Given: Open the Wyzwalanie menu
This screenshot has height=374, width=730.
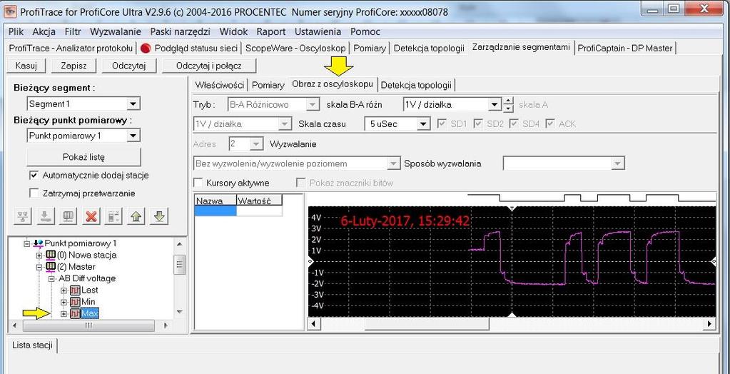Looking at the screenshot, I should coord(116,31).
